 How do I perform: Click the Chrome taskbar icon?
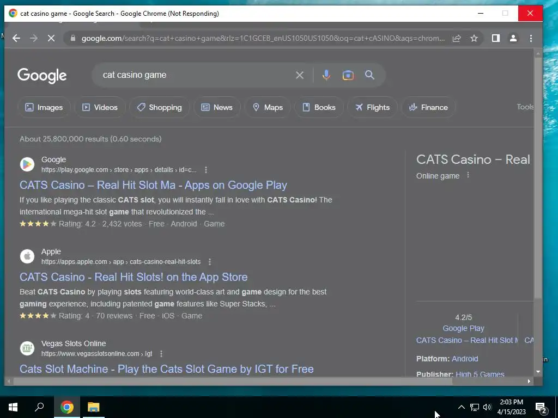67,407
